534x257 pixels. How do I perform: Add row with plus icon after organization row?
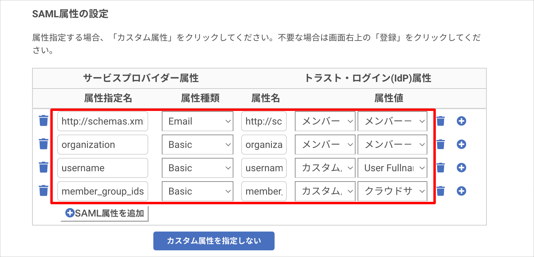(x=461, y=144)
